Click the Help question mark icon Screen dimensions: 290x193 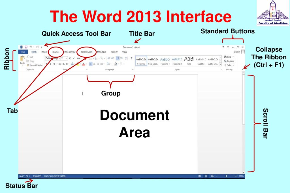pyautogui.click(x=223, y=47)
